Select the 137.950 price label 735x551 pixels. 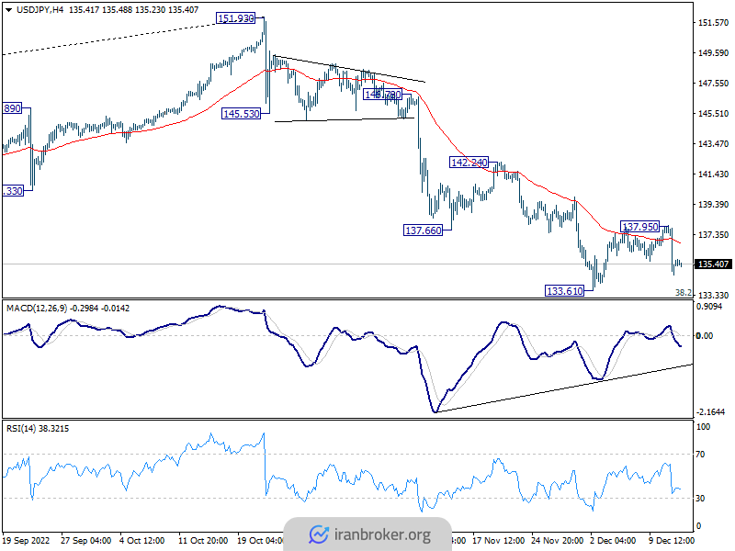pyautogui.click(x=639, y=226)
